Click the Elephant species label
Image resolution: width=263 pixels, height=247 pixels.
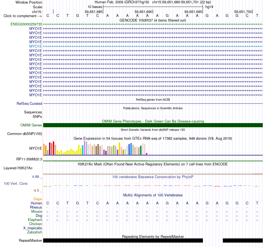(35, 220)
